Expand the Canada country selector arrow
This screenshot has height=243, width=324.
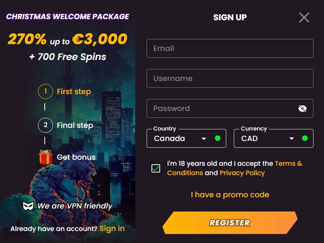pyautogui.click(x=203, y=138)
